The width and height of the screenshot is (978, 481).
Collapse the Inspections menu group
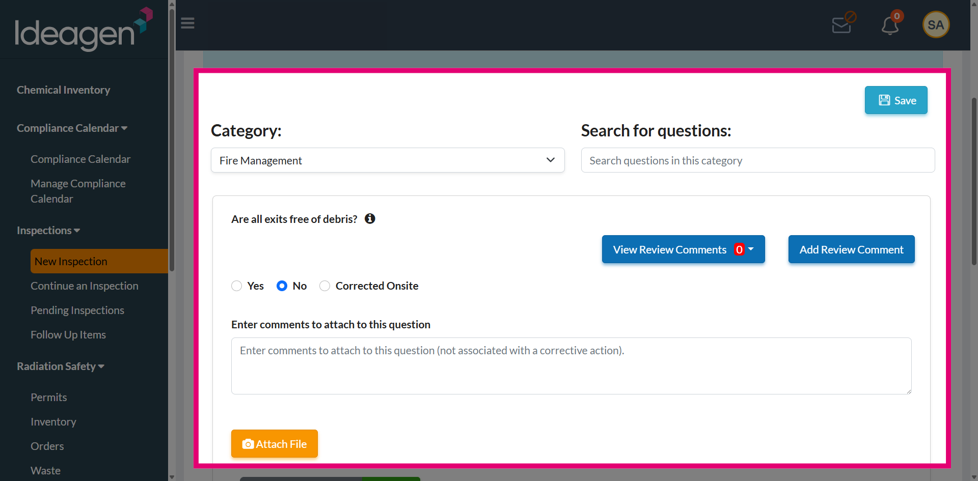[x=48, y=230]
